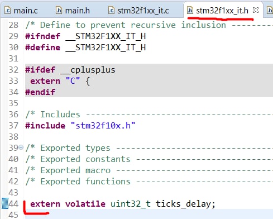This screenshot has height=219, width=273.
Task: Click the 'Define to prevent recursive inclusion' comment
Action: (133, 25)
